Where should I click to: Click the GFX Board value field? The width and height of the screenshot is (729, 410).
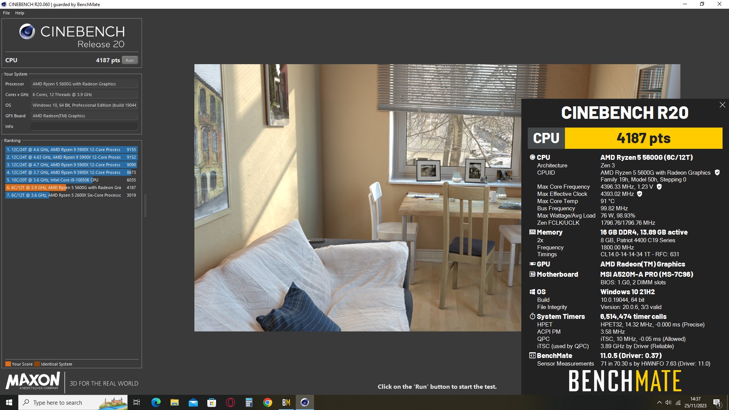point(84,116)
